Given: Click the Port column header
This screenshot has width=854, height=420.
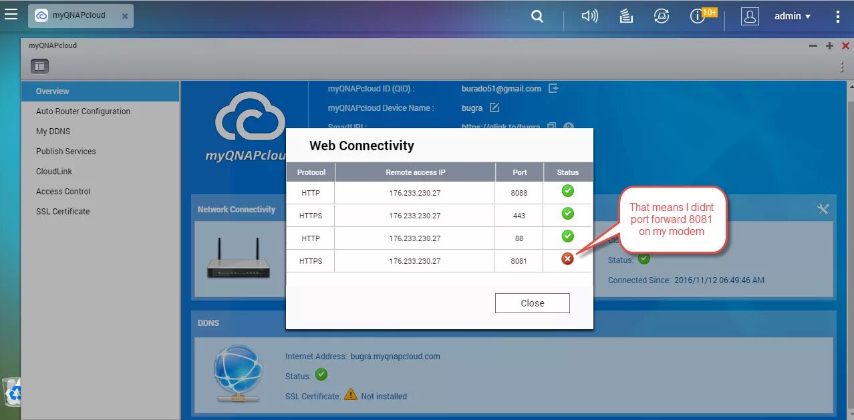Looking at the screenshot, I should pyautogui.click(x=519, y=172).
